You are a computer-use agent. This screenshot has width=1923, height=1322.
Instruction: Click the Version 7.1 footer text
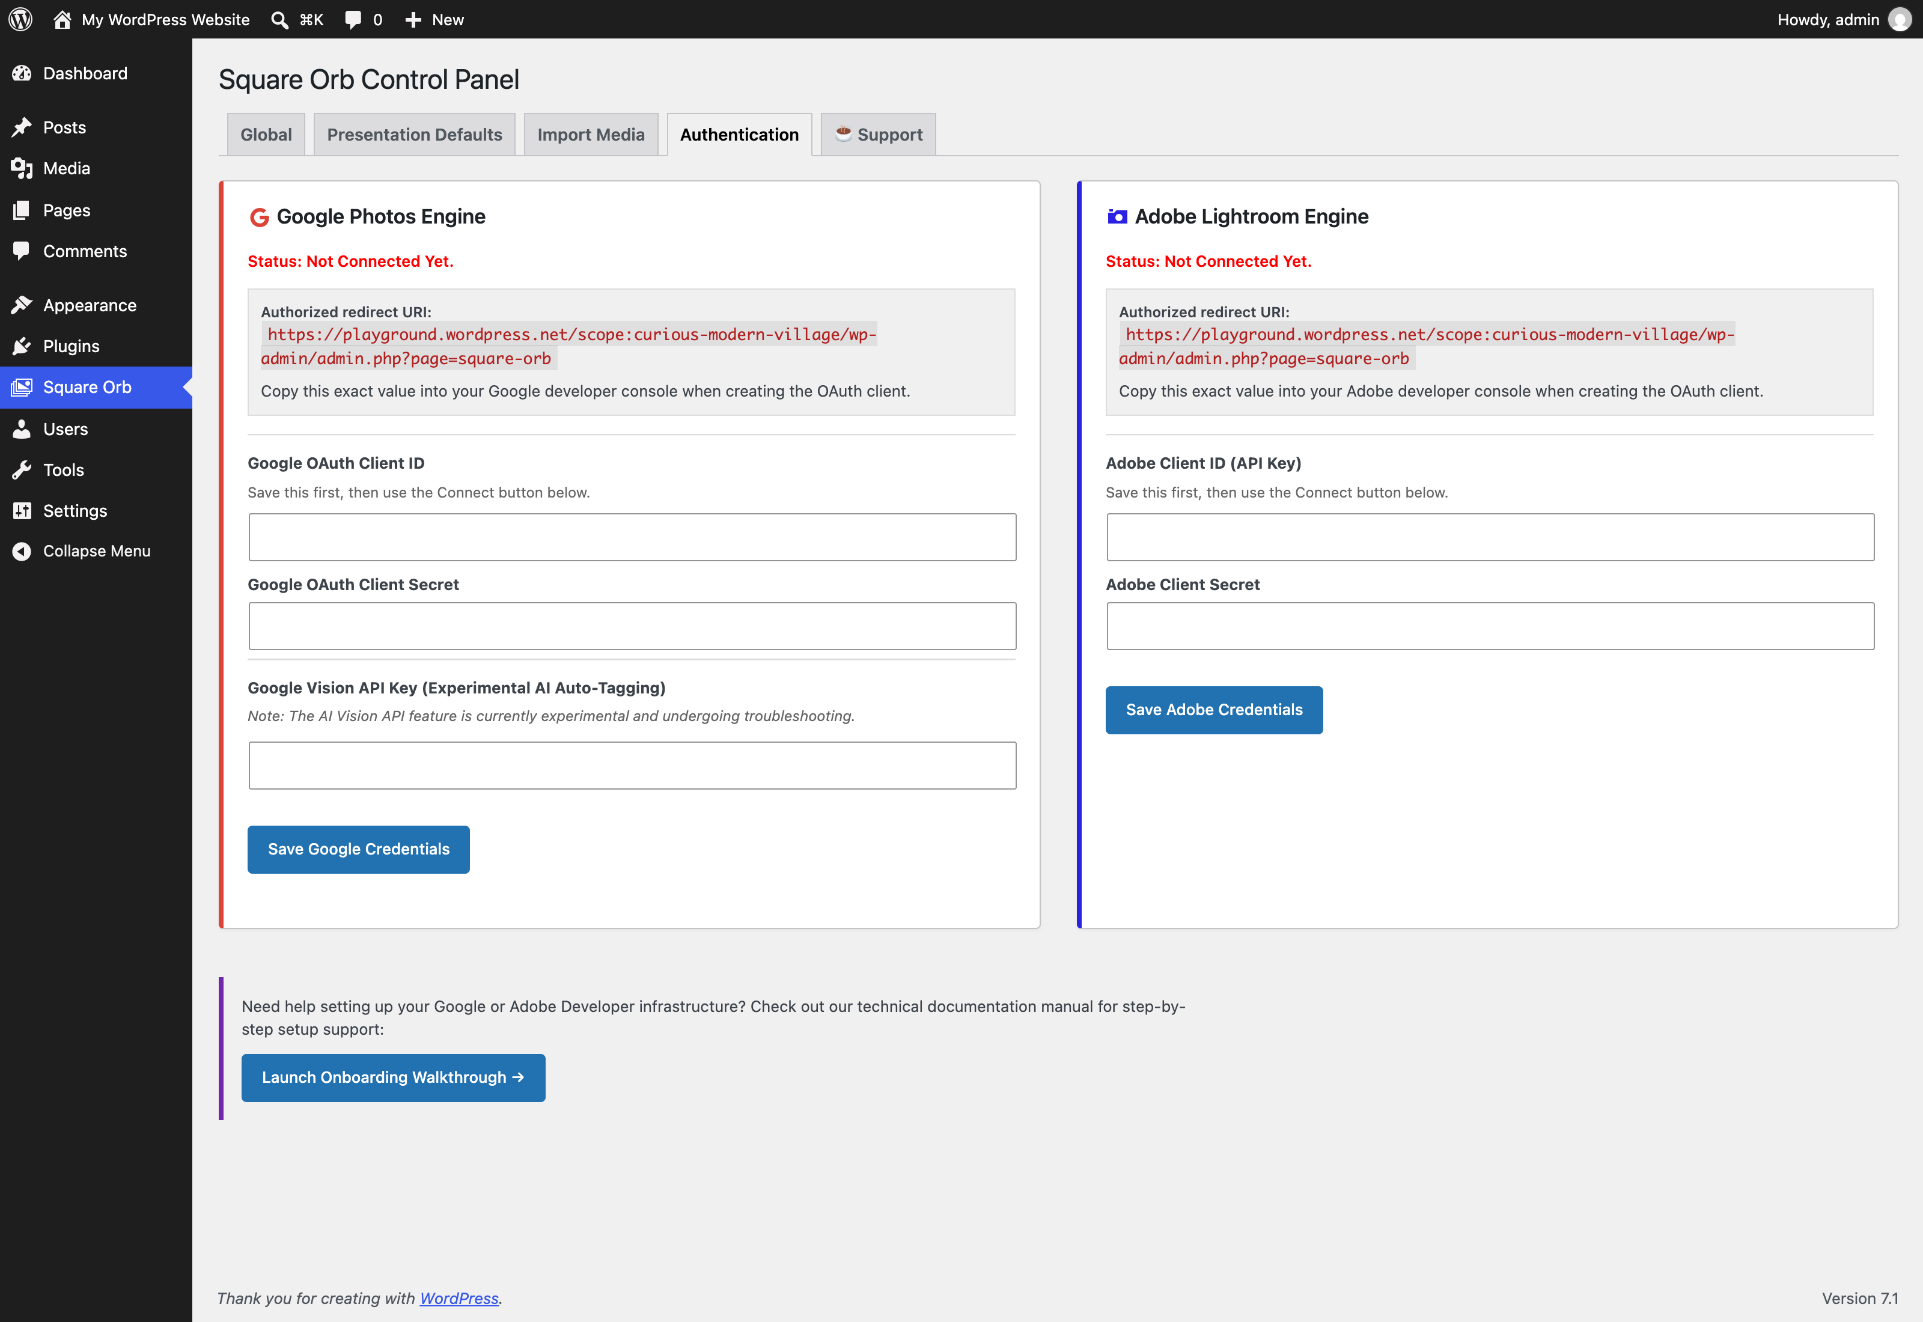tap(1860, 1298)
